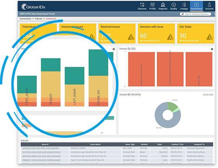Open issue ID link for Resolved issue row

(42, 152)
